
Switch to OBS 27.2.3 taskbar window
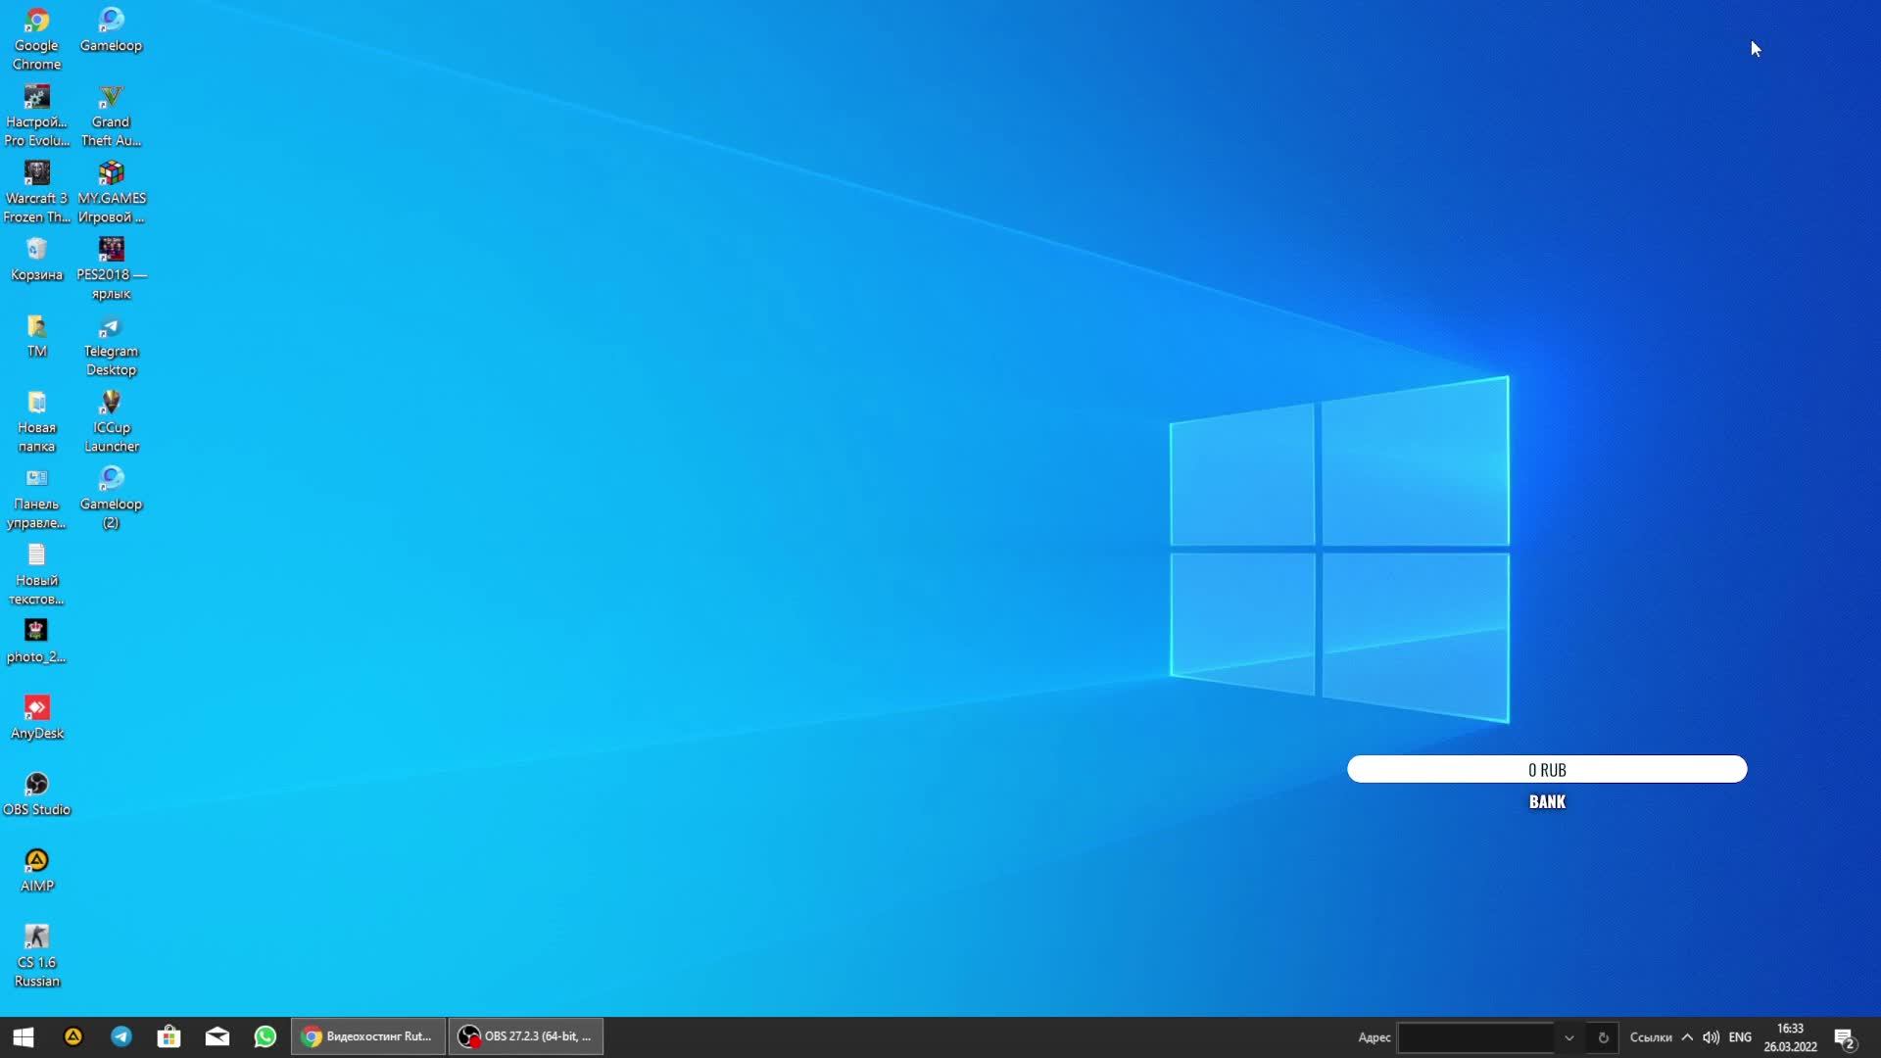point(526,1036)
